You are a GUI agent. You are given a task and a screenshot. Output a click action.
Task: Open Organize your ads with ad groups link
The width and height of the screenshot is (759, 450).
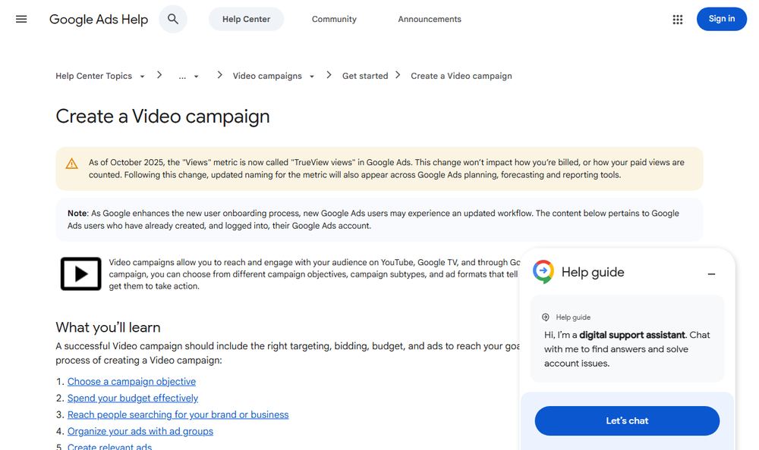(140, 431)
